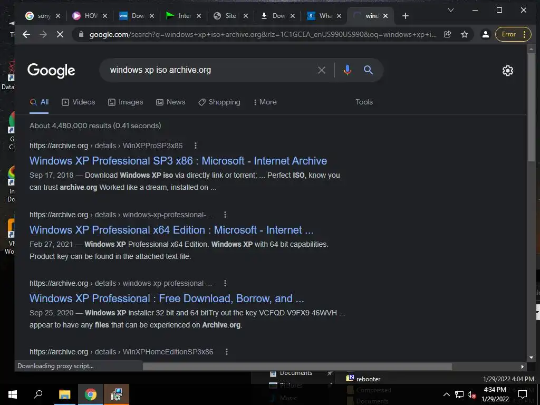Click the WinXPHomeEditionSP3x86 archive.org URL
Viewport: 540px width, 405px height.
[121, 352]
